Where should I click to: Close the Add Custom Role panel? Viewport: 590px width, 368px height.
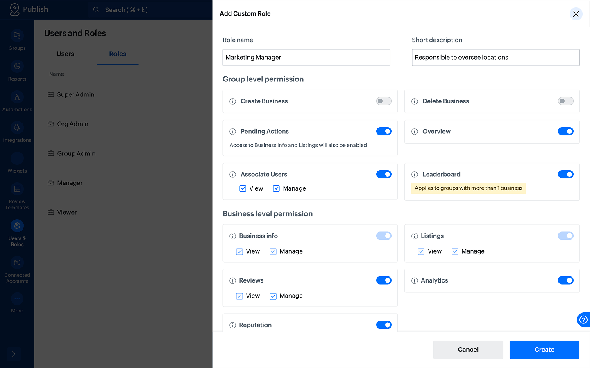coord(576,14)
